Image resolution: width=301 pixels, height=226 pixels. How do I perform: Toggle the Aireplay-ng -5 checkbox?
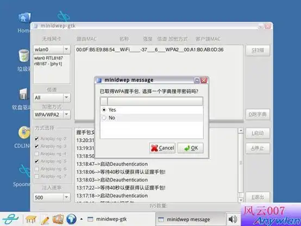37,161
